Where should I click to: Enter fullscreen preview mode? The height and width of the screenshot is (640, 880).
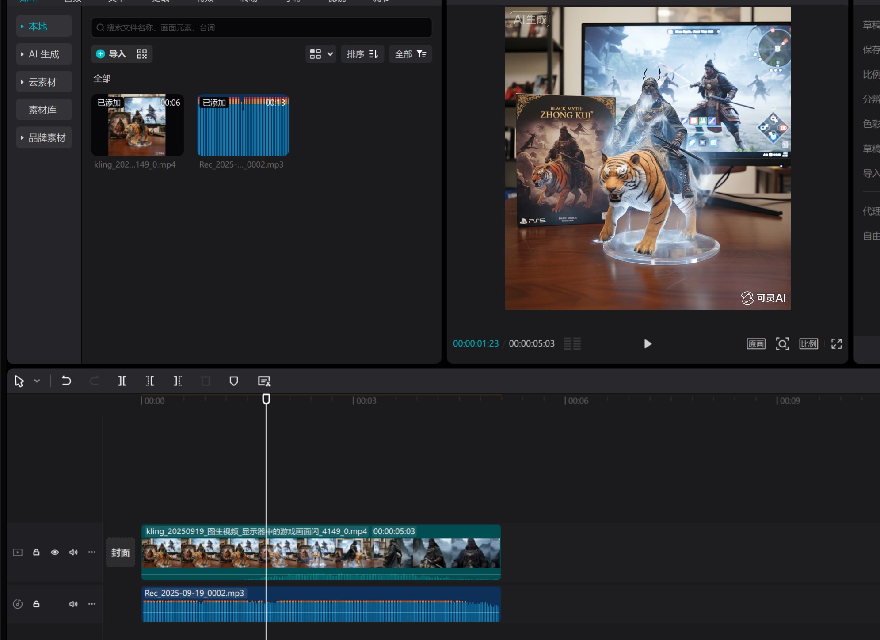[836, 344]
